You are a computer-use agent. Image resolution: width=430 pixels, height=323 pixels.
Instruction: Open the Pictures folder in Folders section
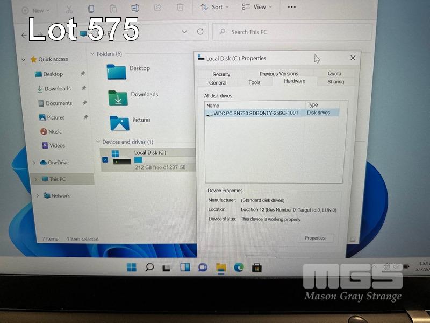click(119, 122)
